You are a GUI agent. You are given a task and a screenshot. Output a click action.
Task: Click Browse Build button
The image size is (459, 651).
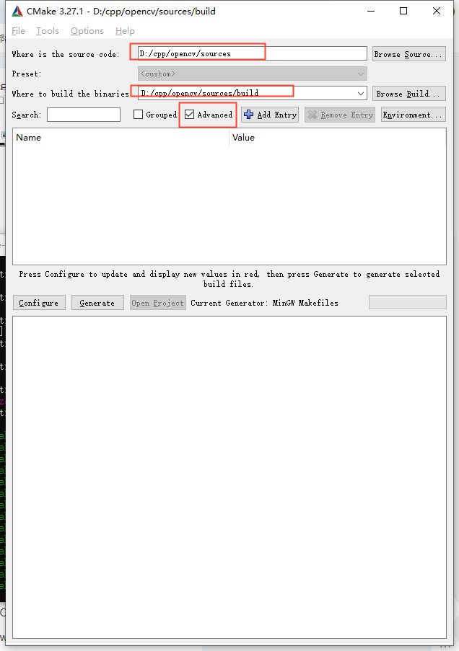point(408,94)
